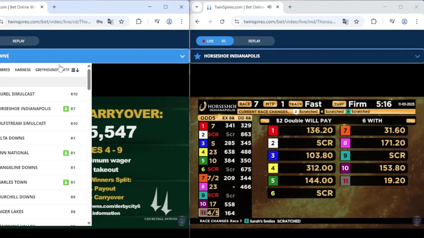Click green money bag icon for Charles Town
This screenshot has width=424, height=238.
point(66,182)
